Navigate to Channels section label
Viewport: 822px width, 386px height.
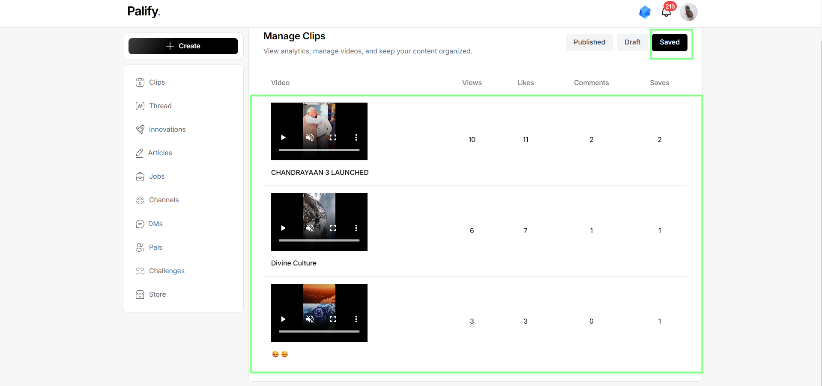click(164, 200)
